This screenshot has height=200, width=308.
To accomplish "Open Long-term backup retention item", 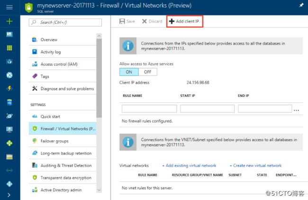I will [63, 153].
